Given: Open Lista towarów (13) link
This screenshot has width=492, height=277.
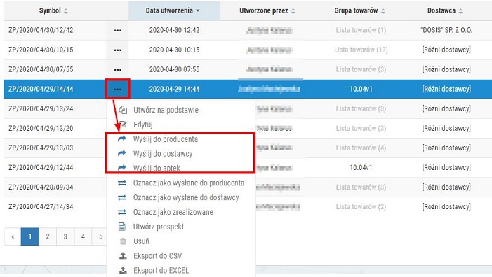Looking at the screenshot, I should click(361, 50).
